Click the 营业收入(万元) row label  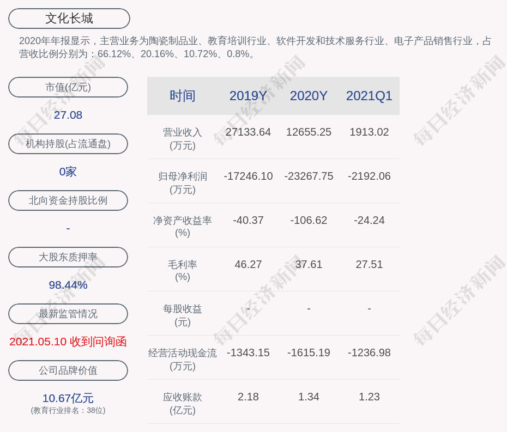(x=183, y=138)
